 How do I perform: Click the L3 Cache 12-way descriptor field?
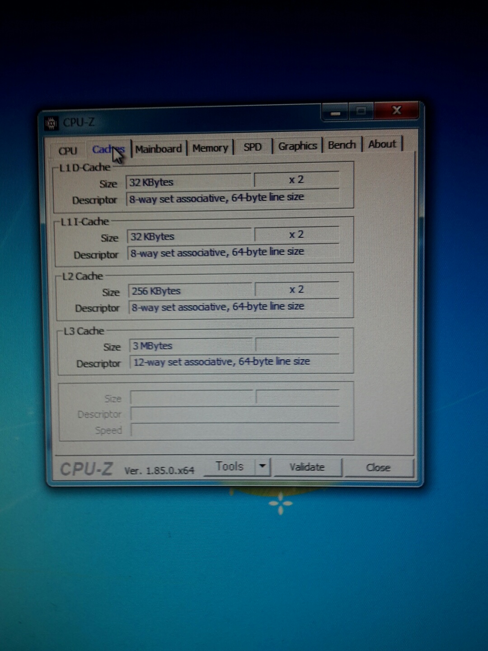point(235,362)
